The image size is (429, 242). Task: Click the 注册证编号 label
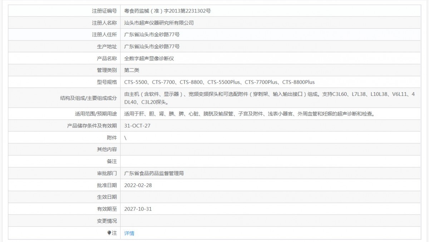pyautogui.click(x=104, y=11)
